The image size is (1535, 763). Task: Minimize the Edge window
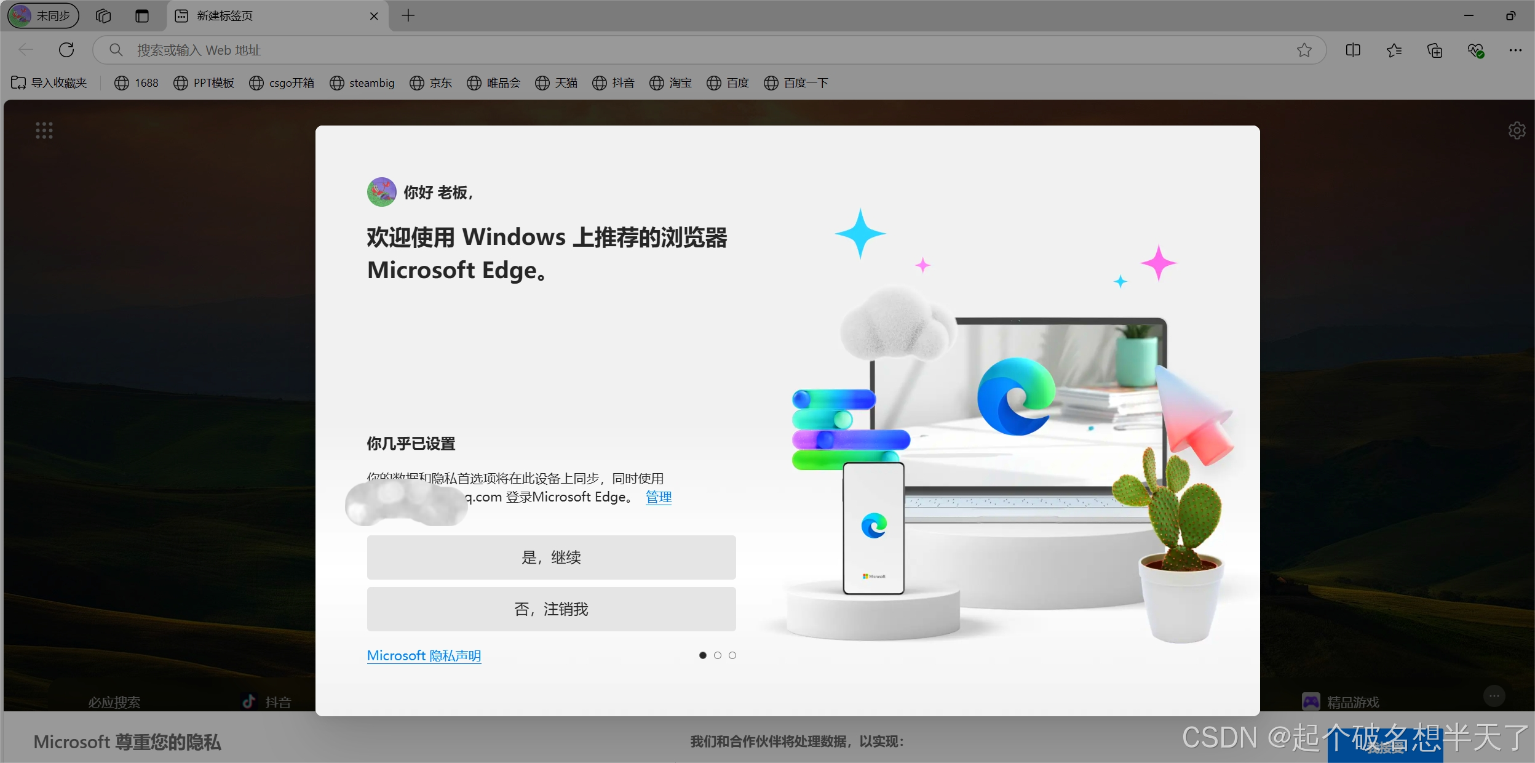click(1469, 16)
